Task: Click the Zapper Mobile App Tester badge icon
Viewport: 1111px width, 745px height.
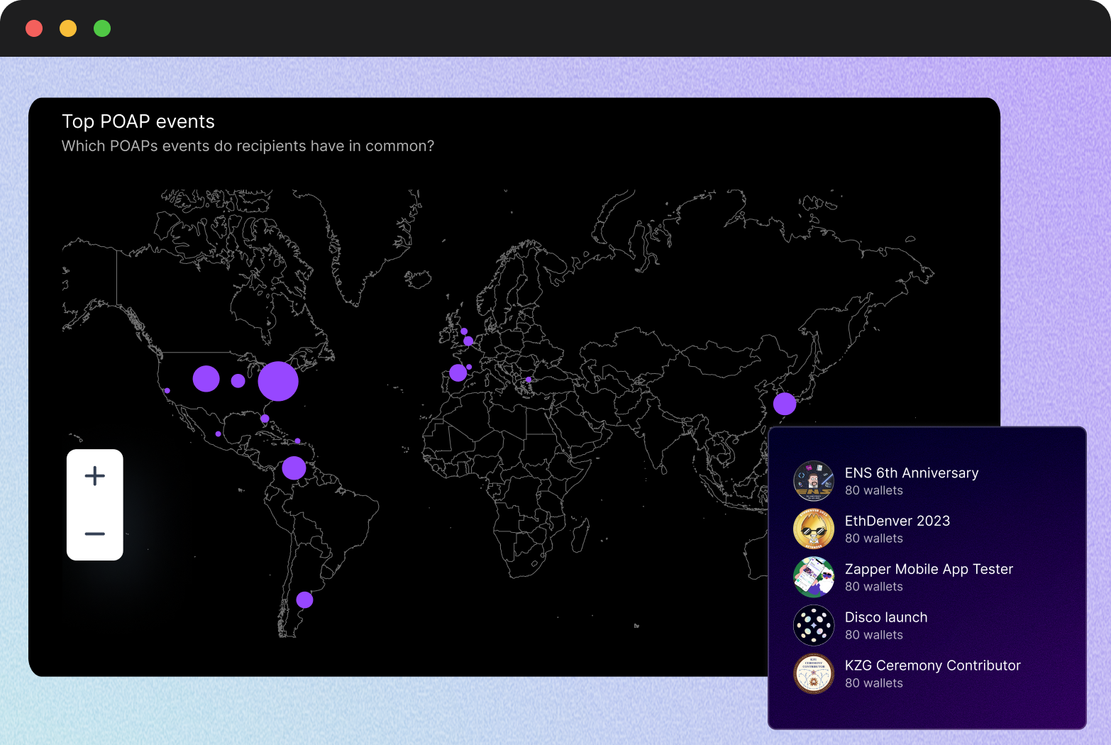Action: (814, 577)
